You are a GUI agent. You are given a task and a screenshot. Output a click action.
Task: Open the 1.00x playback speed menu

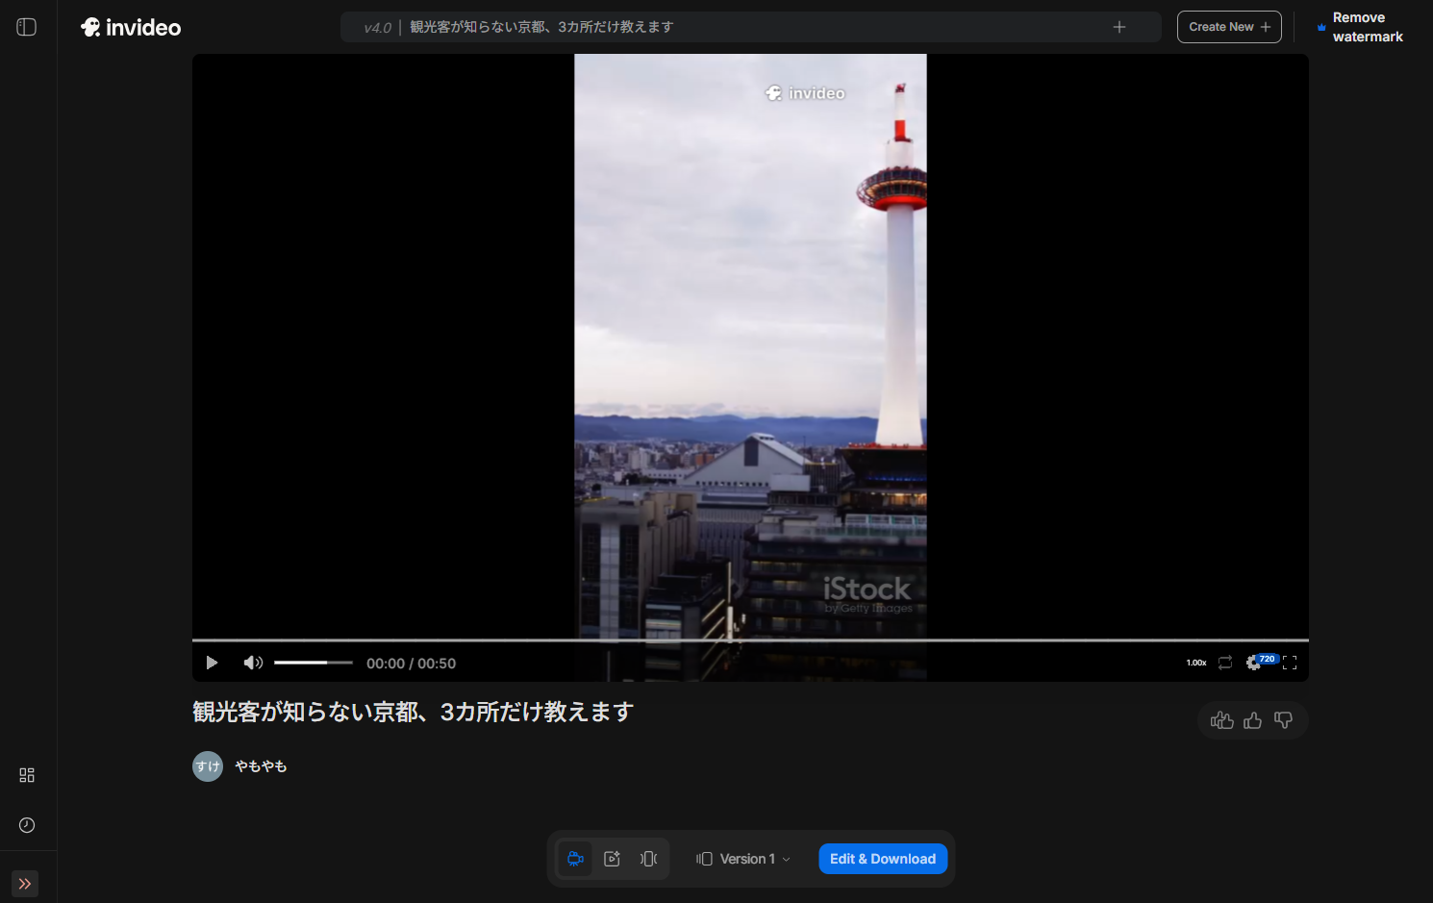click(1196, 663)
